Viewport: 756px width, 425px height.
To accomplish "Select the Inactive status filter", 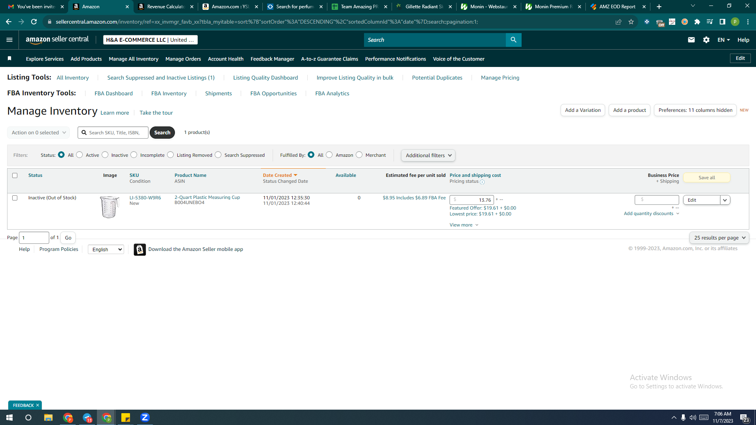I will pyautogui.click(x=105, y=155).
